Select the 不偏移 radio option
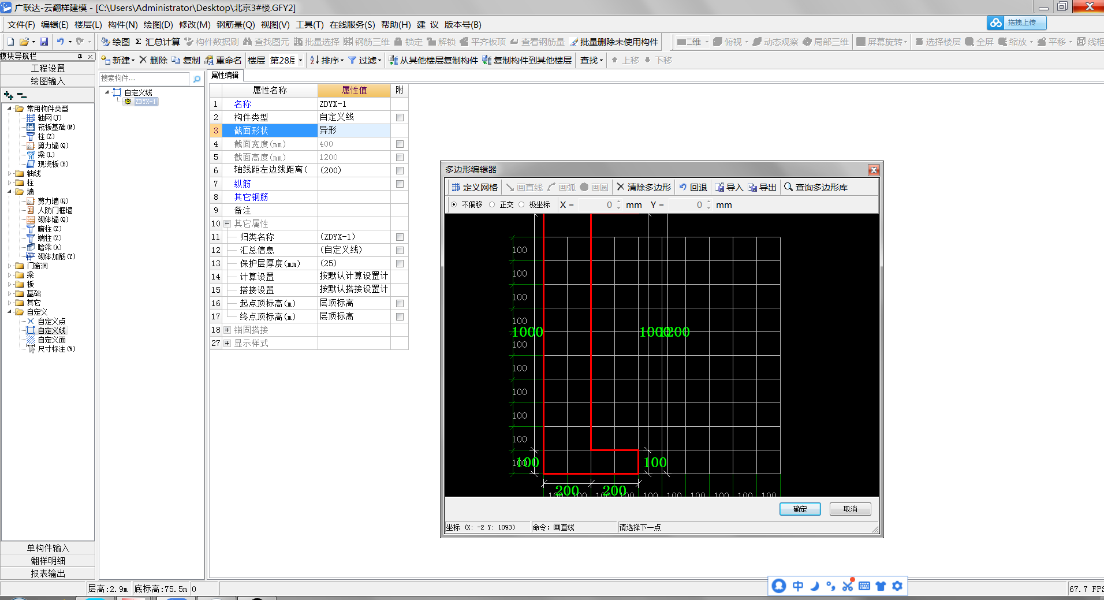1104x600 pixels. coord(454,204)
